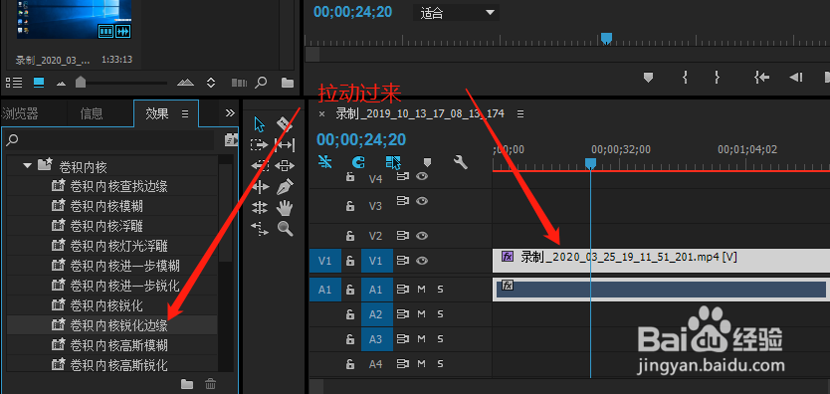
Task: Step back one frame in program monitor
Action: (796, 78)
